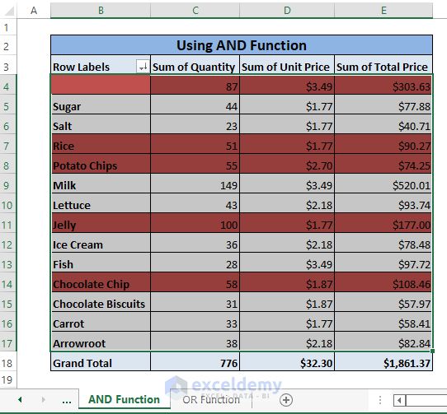The image size is (447, 414).
Task: Add a new sheet with plus icon
Action: point(286,400)
